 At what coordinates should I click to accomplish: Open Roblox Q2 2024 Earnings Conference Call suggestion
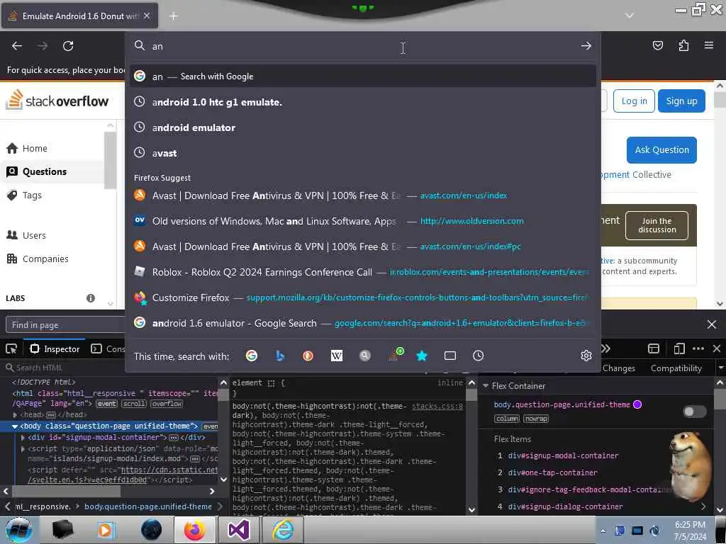(x=362, y=272)
